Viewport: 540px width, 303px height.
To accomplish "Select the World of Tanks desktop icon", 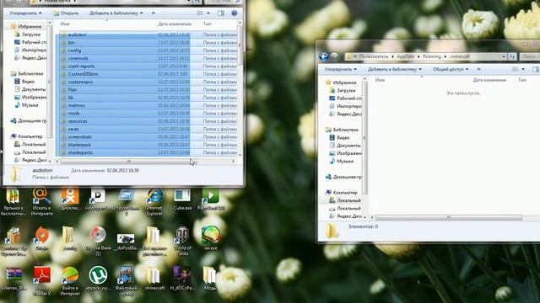I will [182, 242].
